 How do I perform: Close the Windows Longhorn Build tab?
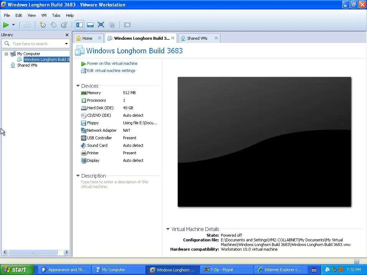(173, 38)
